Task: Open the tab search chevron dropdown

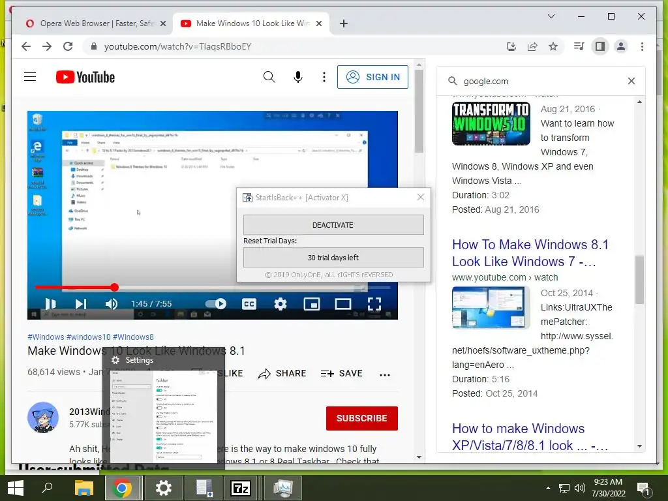Action: [x=551, y=16]
